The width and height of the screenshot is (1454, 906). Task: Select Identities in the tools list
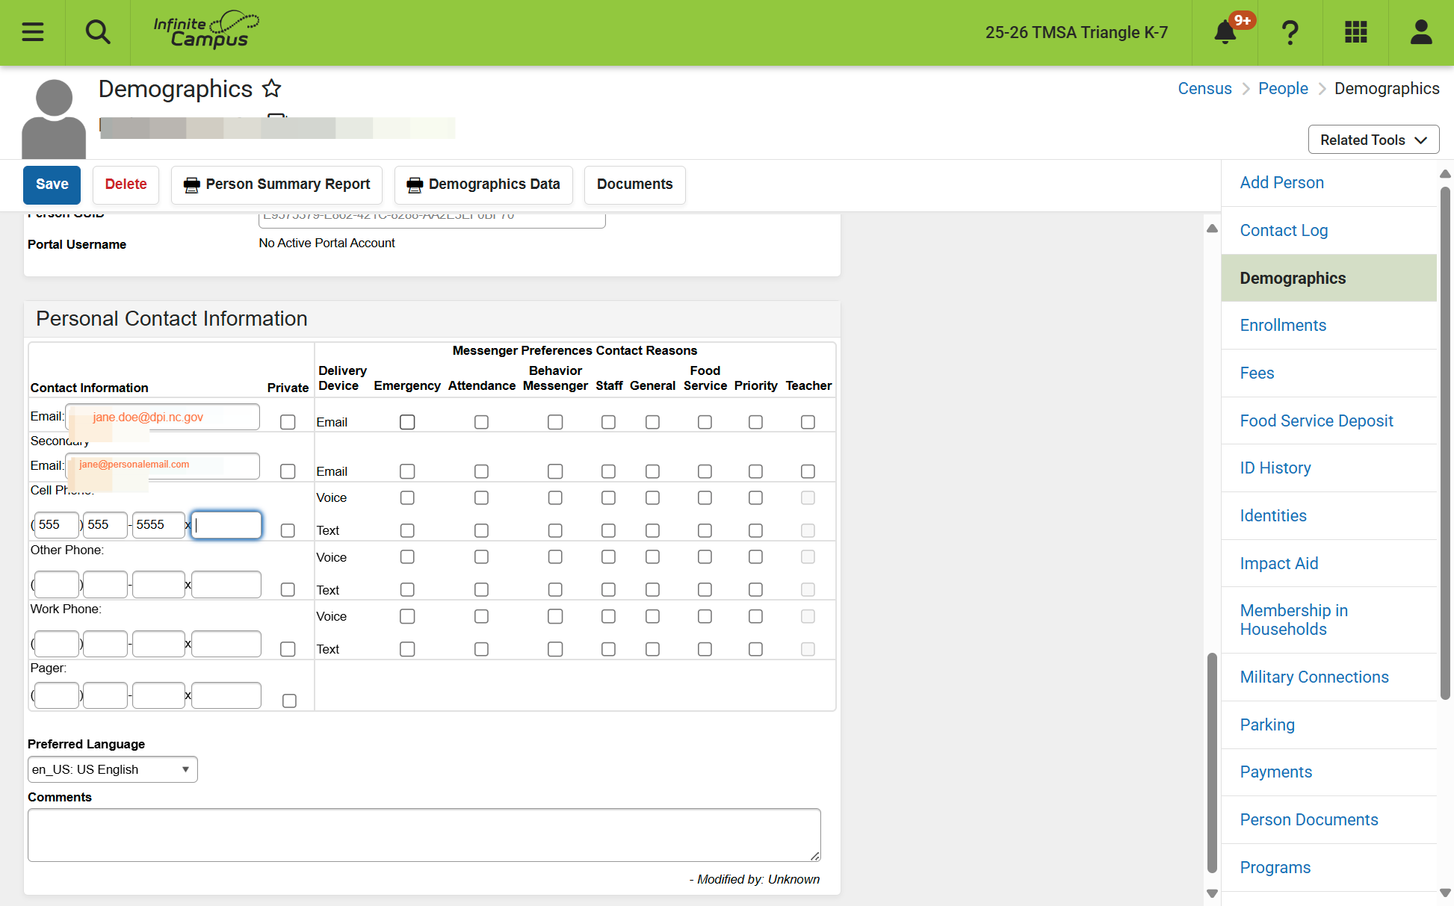[x=1273, y=515]
